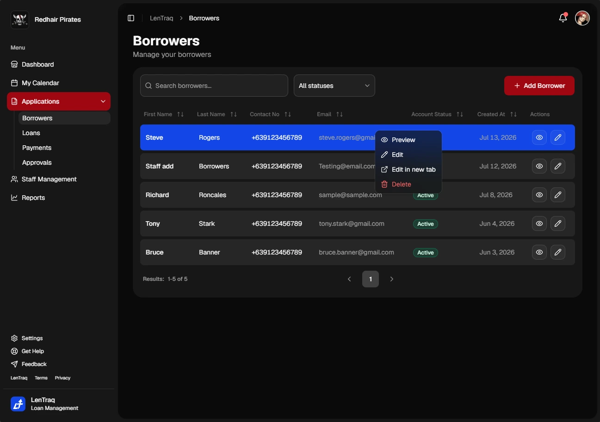Sort by Contact No column arrows
The width and height of the screenshot is (600, 422).
[x=288, y=114]
